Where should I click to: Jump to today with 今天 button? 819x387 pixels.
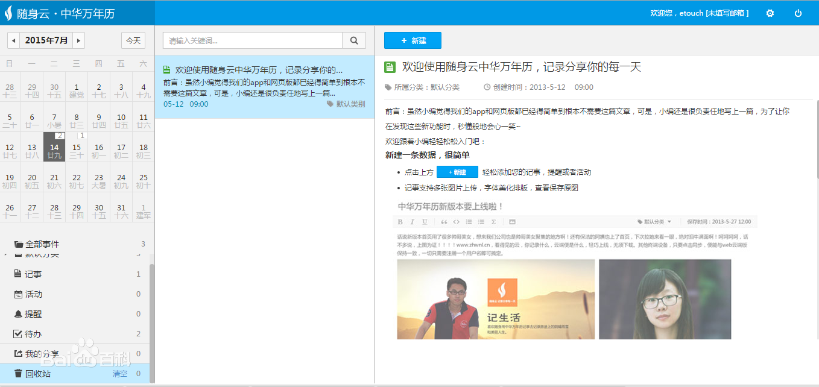click(x=133, y=41)
